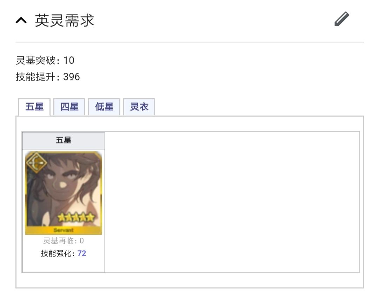Click the gold Servant label on card
This screenshot has height=301, width=379.
point(64,230)
